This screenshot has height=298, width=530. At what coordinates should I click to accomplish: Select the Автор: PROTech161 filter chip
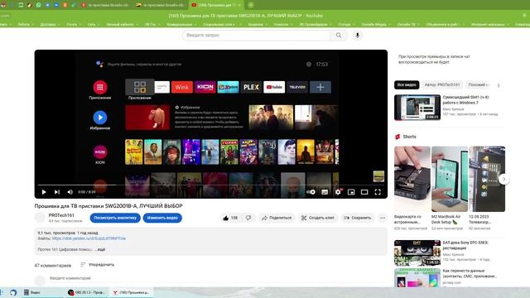(442, 84)
